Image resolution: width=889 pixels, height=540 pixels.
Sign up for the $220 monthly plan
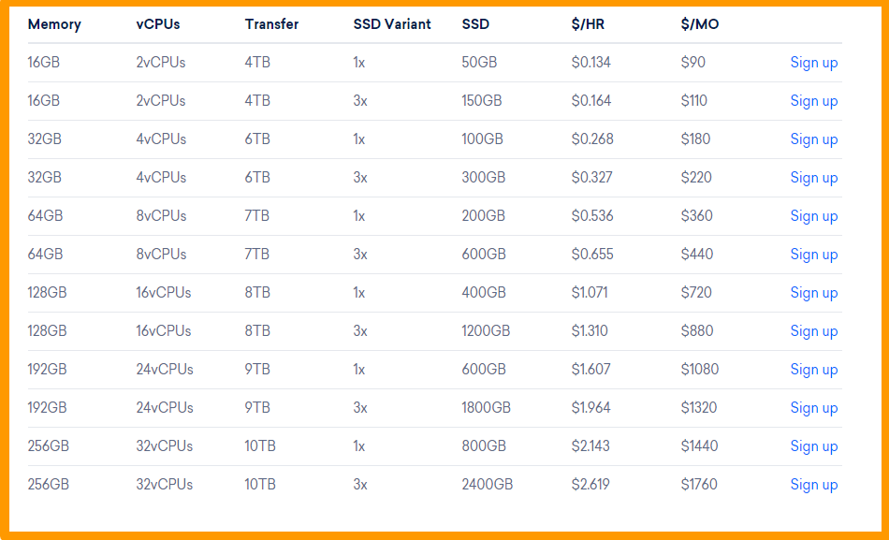coord(813,178)
